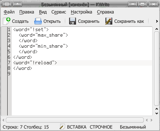Open the window menu icon in title bar
Viewport: 160px width, 131px height.
7,4
